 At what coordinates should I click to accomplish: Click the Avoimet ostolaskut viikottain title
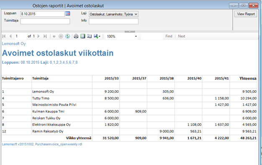(x=58, y=53)
